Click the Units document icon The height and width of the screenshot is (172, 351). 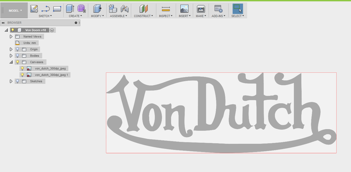coord(17,43)
